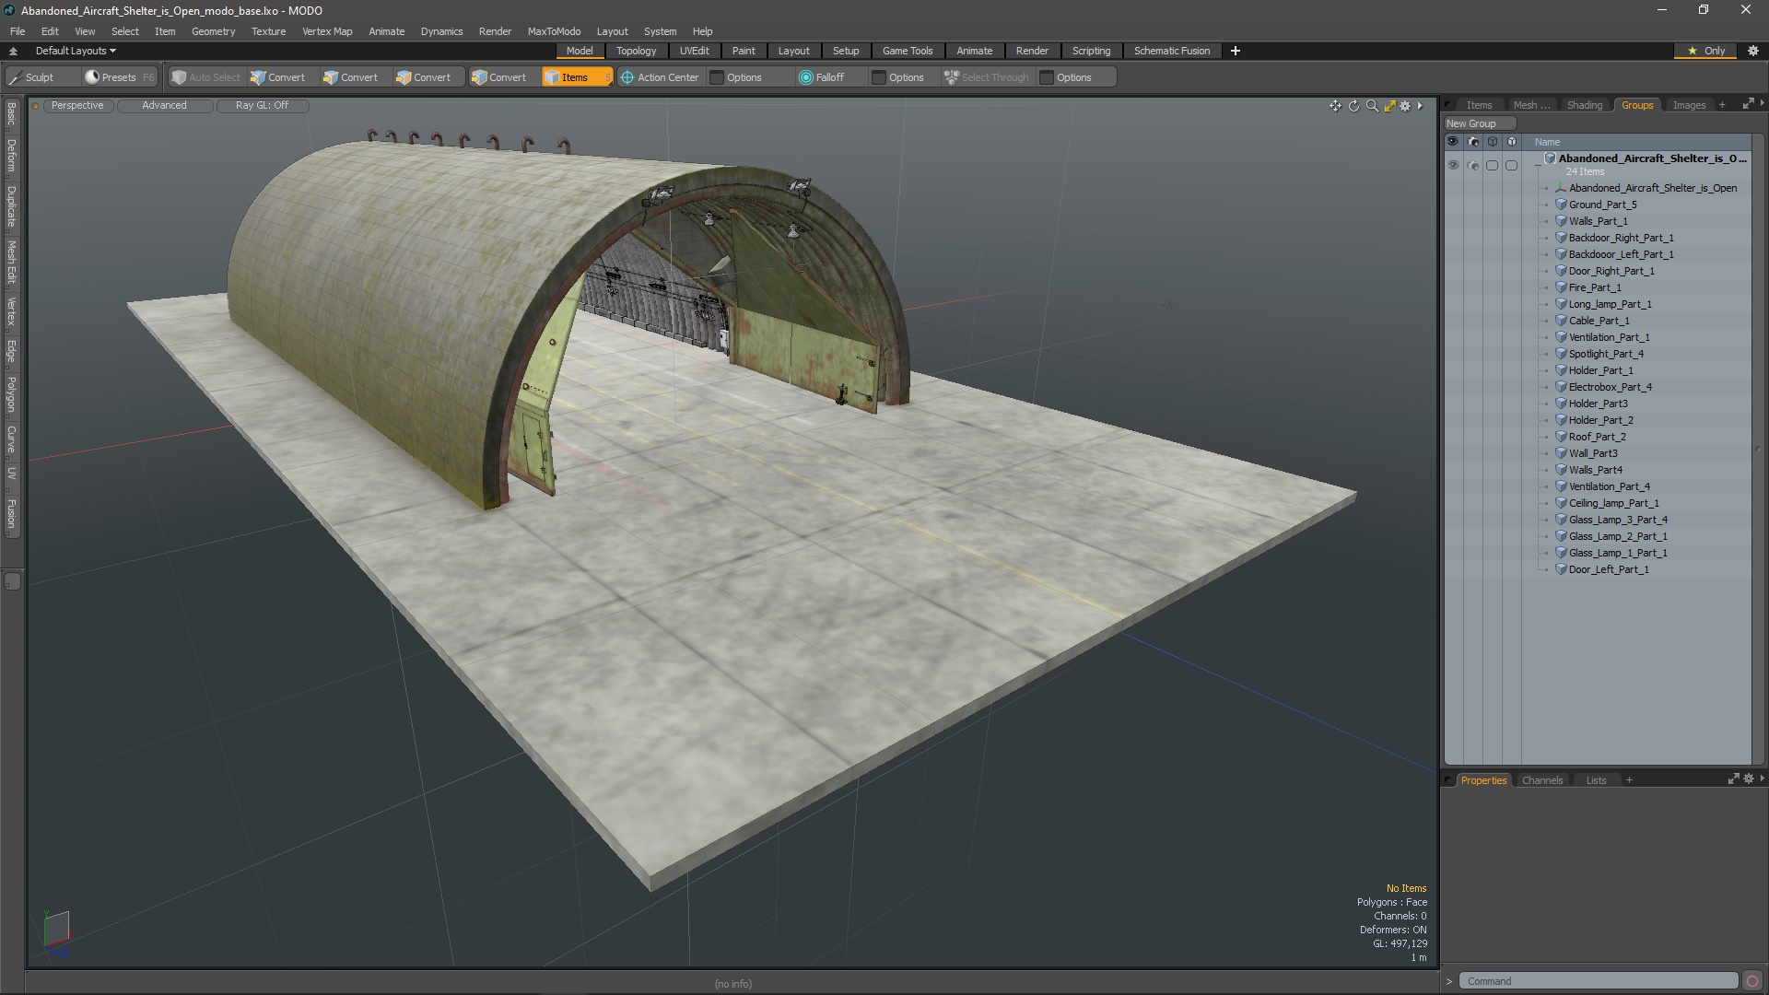Click the second cube column header icon
This screenshot has height=995, width=1769.
pyautogui.click(x=1512, y=142)
